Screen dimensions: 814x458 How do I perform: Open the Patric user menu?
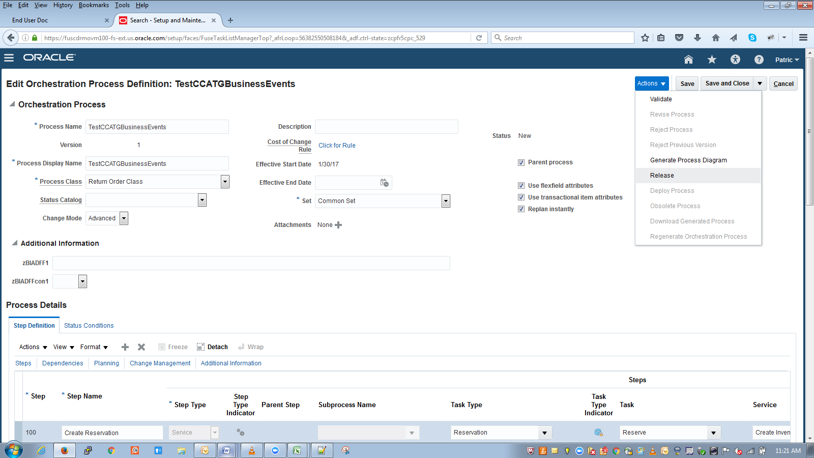[787, 60]
